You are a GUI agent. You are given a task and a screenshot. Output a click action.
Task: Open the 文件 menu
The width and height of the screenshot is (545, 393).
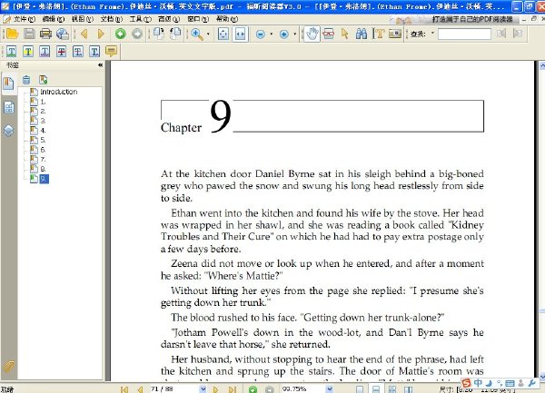(x=25, y=19)
